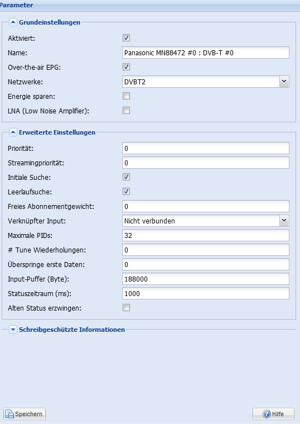Screen dimensions: 300x424
Task: Enable the Energie sparen checkbox
Action: click(126, 96)
